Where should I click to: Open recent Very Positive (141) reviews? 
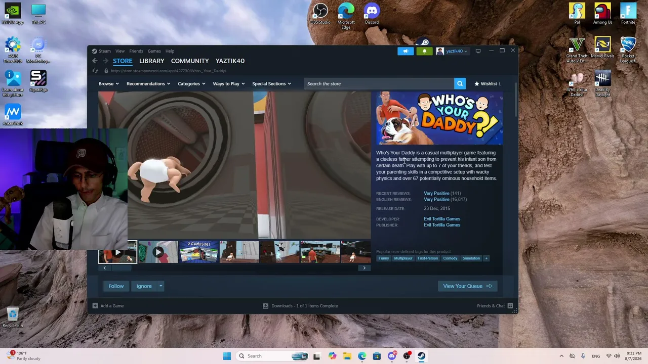coord(442,193)
